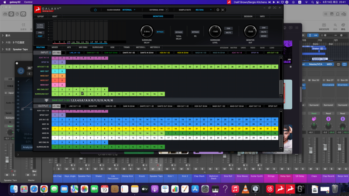
Task: Toggle Total Delay BYPASS
Action: [178, 32]
